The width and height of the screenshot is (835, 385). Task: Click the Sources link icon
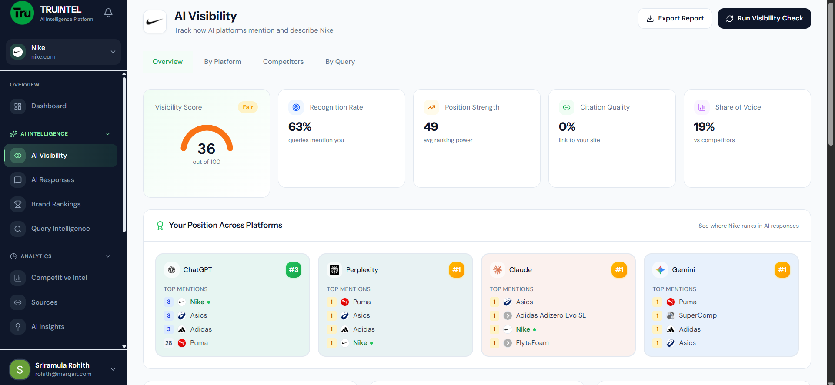coord(18,302)
